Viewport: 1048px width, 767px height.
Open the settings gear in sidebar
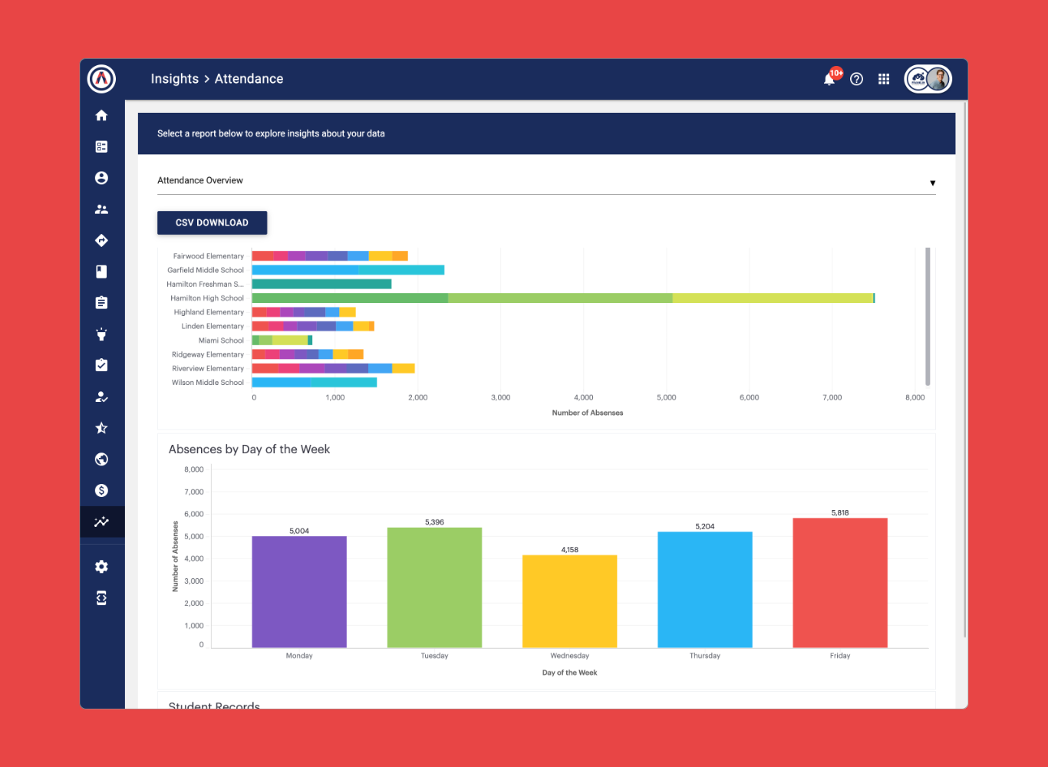point(101,567)
